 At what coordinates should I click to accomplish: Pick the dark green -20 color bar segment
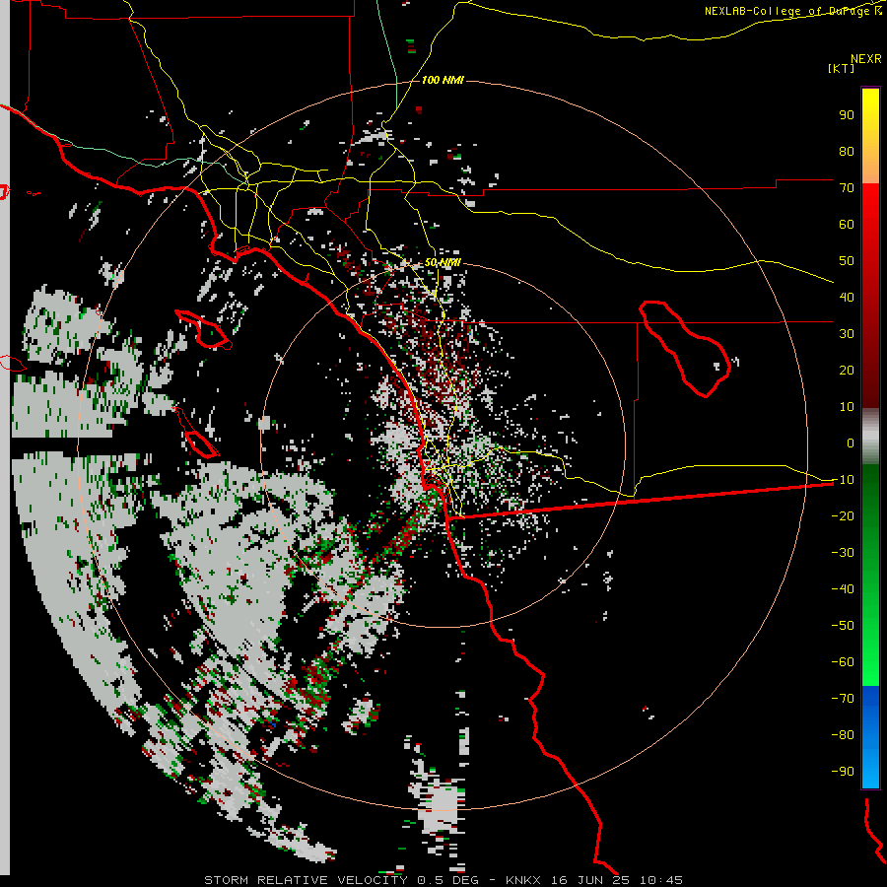[870, 516]
